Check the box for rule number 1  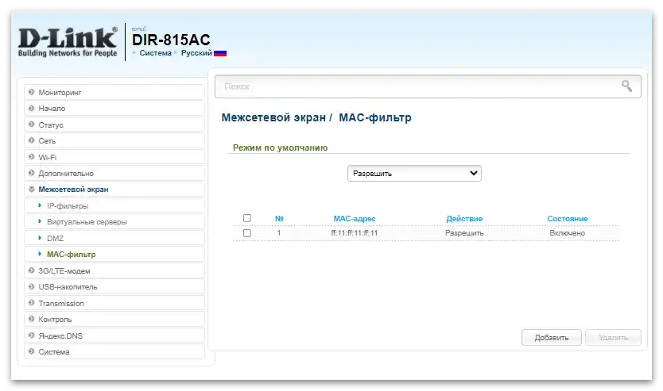click(247, 233)
